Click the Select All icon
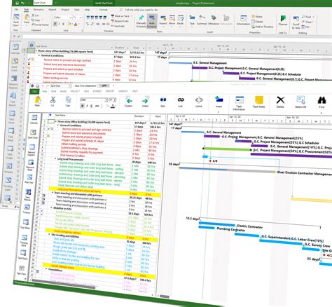Viewport: 332px width, 307px height. tap(300, 102)
